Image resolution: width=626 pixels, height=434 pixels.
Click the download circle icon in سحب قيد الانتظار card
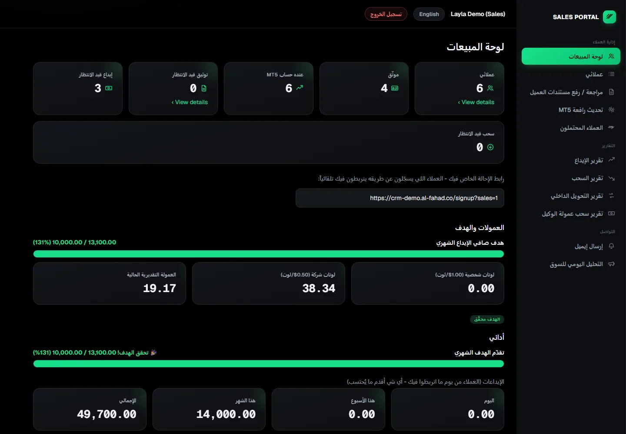tap(490, 147)
